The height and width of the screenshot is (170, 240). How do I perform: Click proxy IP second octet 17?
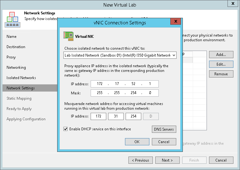click(117, 84)
